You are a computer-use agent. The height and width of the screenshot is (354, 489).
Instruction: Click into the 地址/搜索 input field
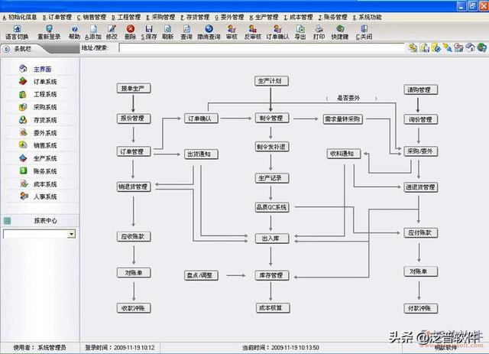click(x=261, y=48)
